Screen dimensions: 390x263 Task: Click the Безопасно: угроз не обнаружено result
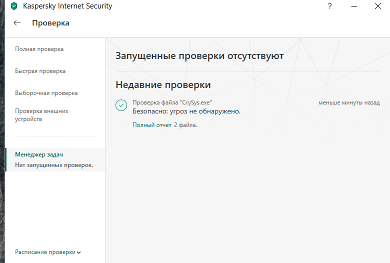pos(186,111)
